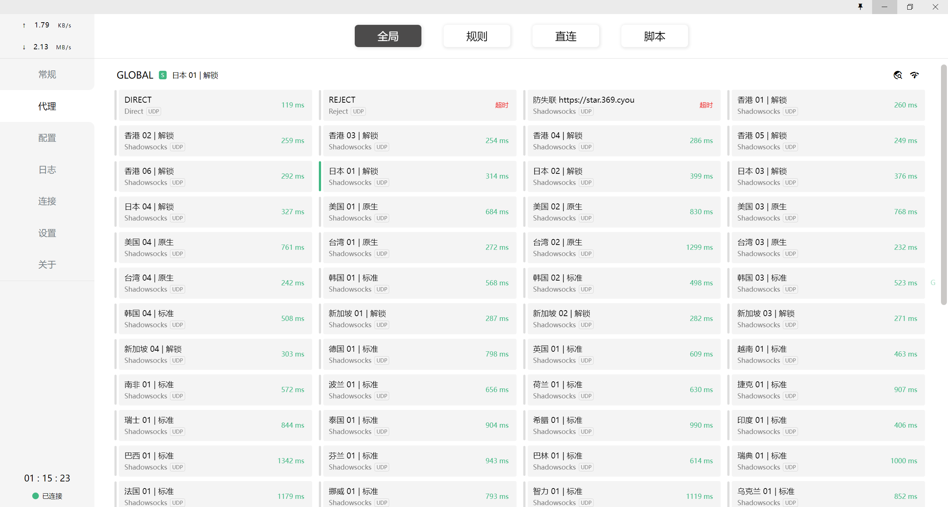Open the 日志 (Logs) sidebar page

tap(47, 170)
